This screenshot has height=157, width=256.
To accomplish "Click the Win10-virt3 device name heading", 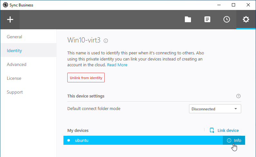I will (x=84, y=40).
